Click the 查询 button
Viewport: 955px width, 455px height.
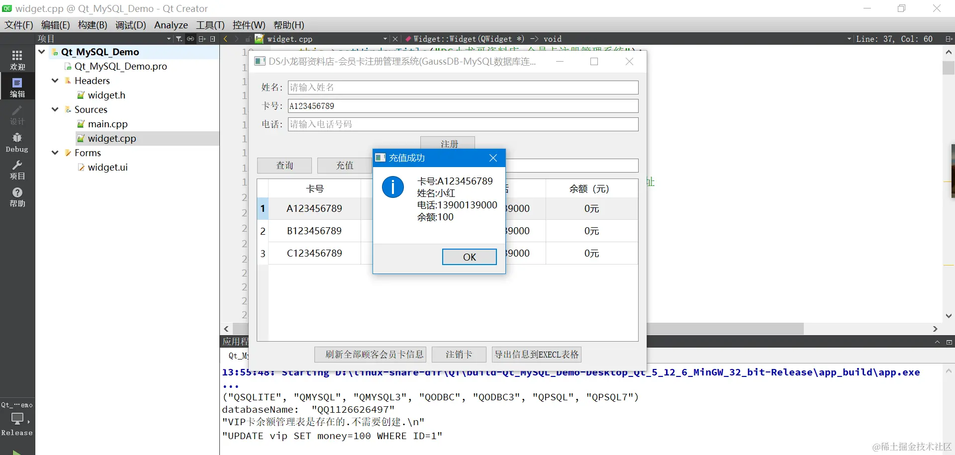[285, 166]
